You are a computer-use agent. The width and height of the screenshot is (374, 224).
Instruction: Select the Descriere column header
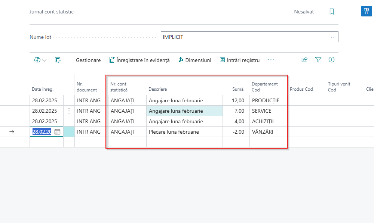tap(158, 89)
